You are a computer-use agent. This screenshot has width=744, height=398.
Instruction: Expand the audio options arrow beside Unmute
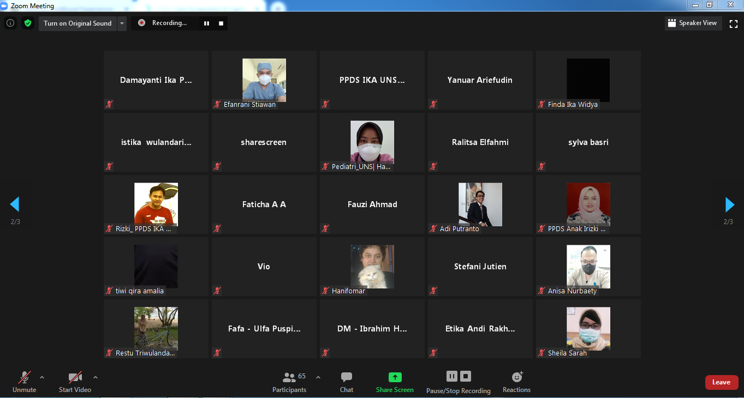coord(42,377)
